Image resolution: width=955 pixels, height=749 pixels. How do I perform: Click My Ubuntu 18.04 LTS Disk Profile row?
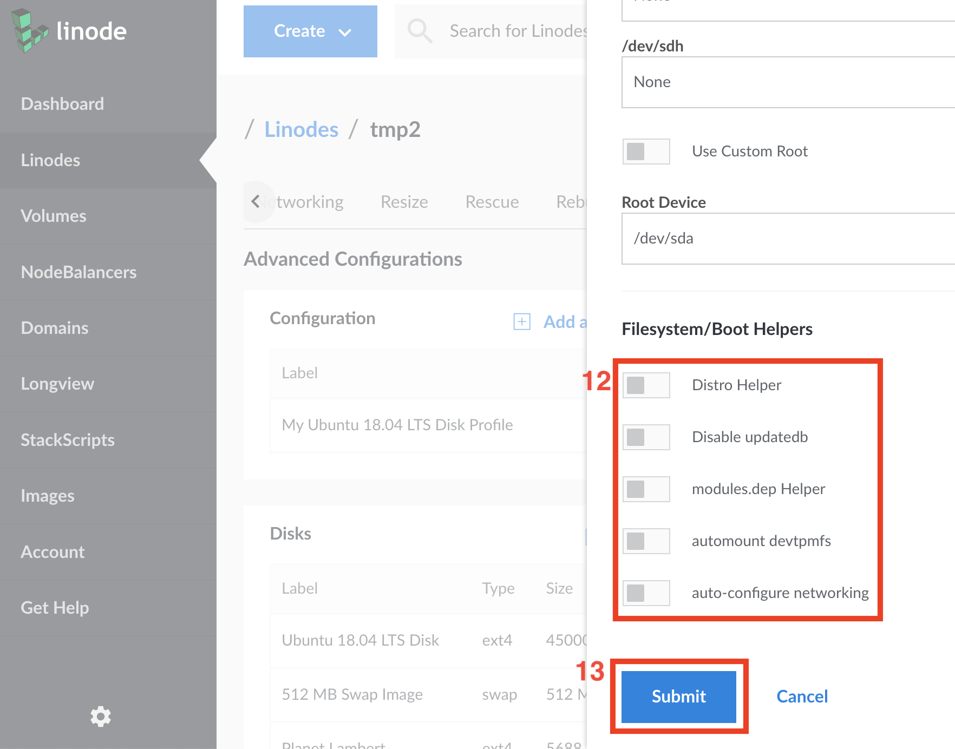click(428, 425)
